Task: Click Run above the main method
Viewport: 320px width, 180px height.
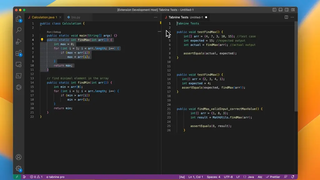Action: click(x=49, y=32)
